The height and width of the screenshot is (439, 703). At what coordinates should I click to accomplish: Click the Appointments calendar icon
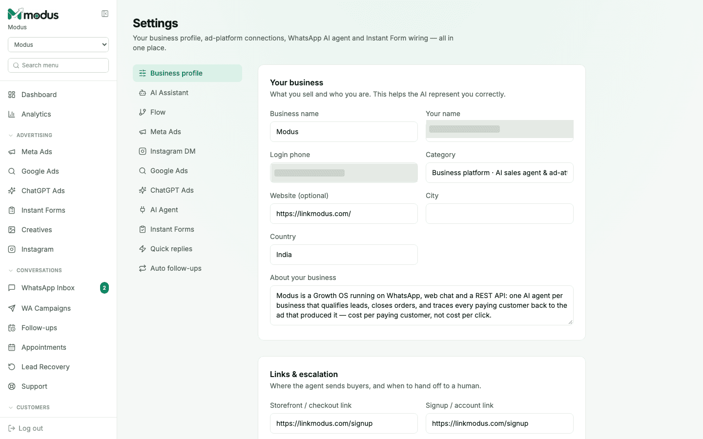click(12, 347)
